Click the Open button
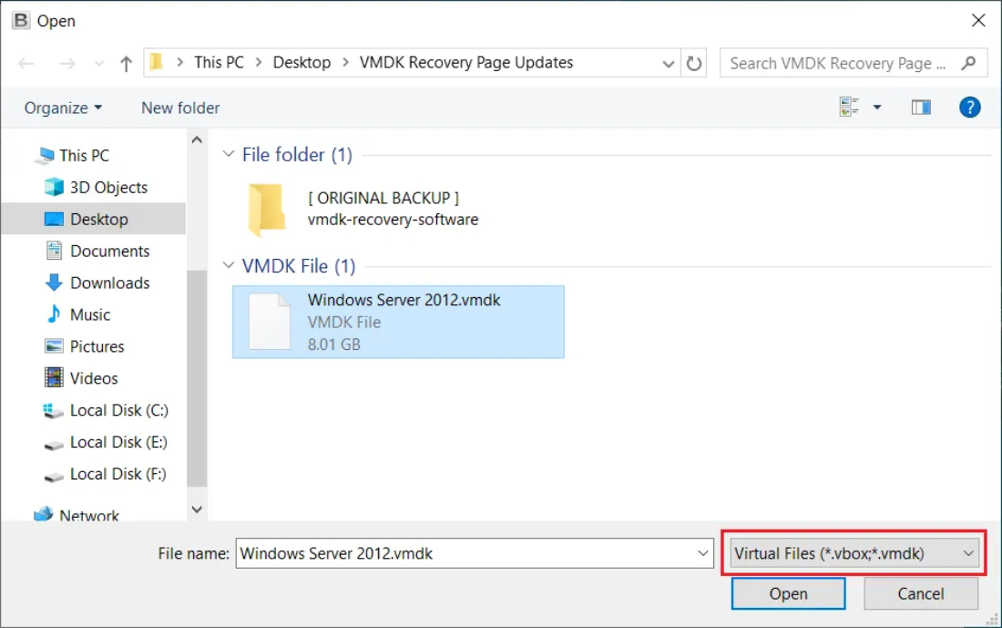This screenshot has width=1002, height=628. click(788, 593)
